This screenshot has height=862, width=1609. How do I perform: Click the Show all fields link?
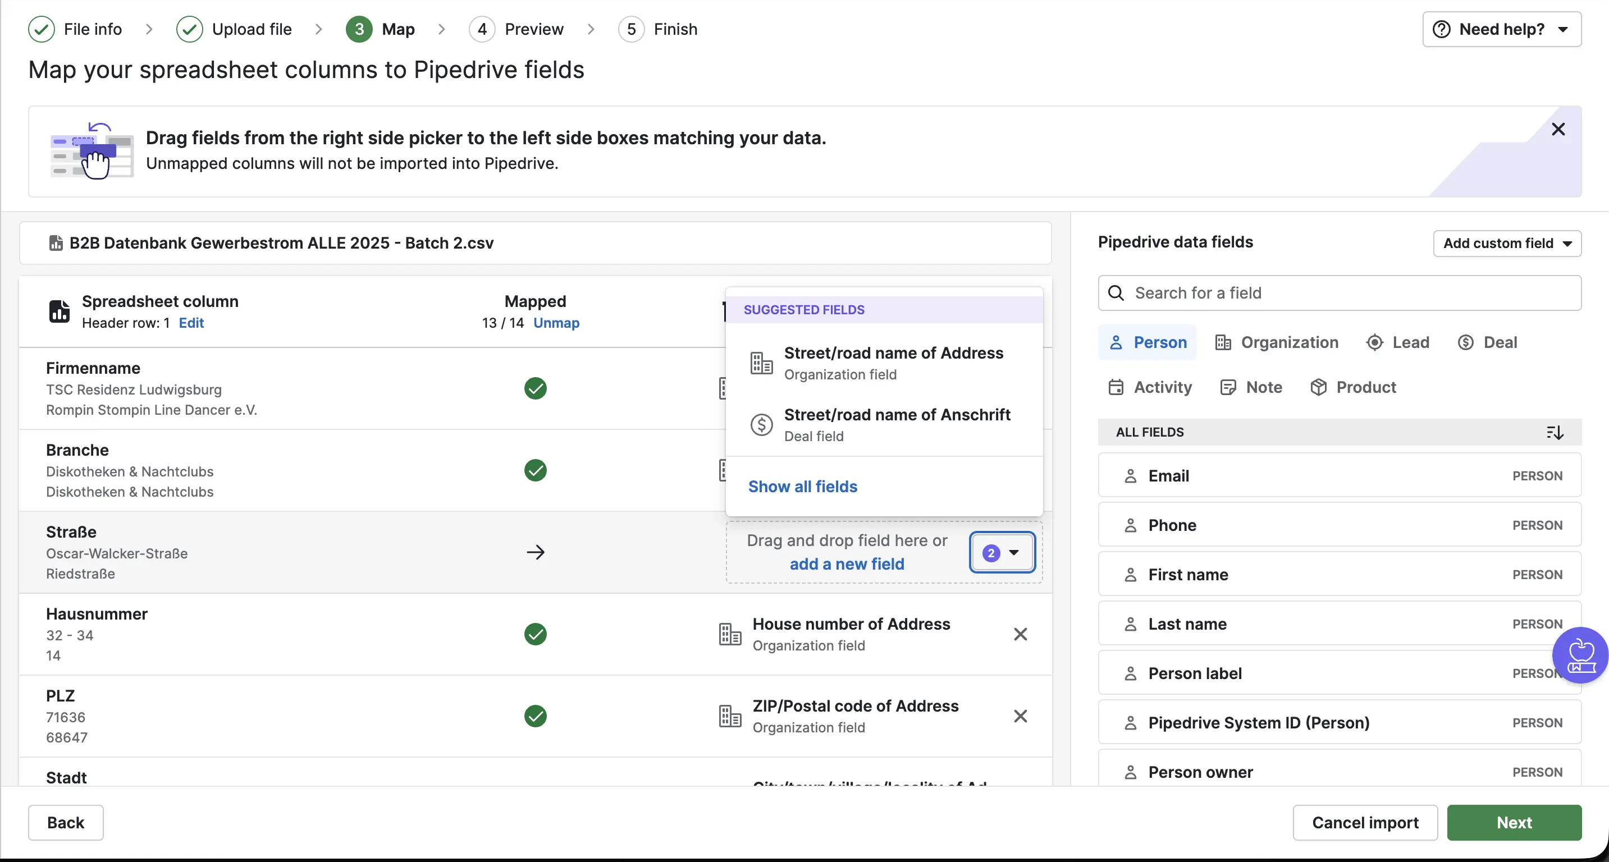pos(802,486)
